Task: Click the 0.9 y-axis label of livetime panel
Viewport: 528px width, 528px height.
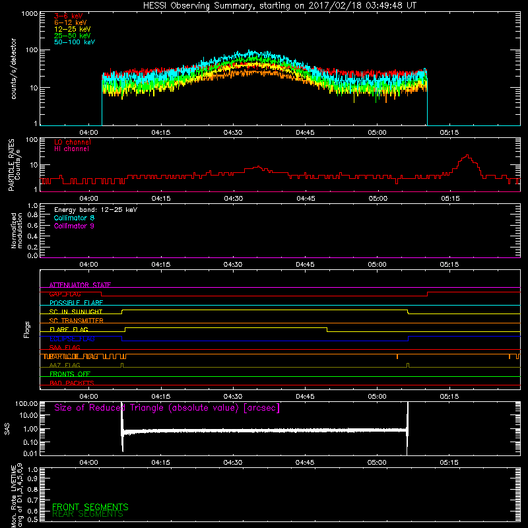Action: (32, 479)
